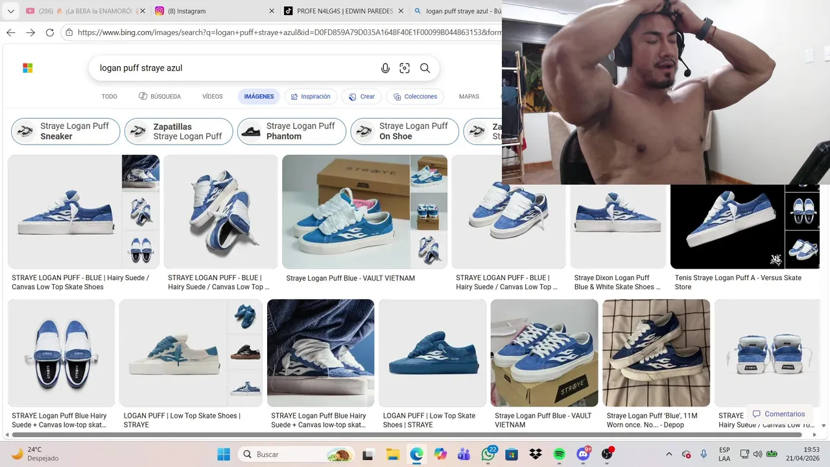Select Zapatillas Straye Logan Puff chip

[x=178, y=131]
